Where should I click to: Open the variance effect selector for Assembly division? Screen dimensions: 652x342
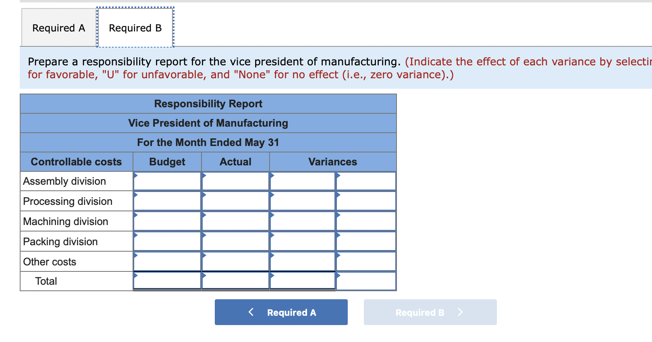(365, 181)
